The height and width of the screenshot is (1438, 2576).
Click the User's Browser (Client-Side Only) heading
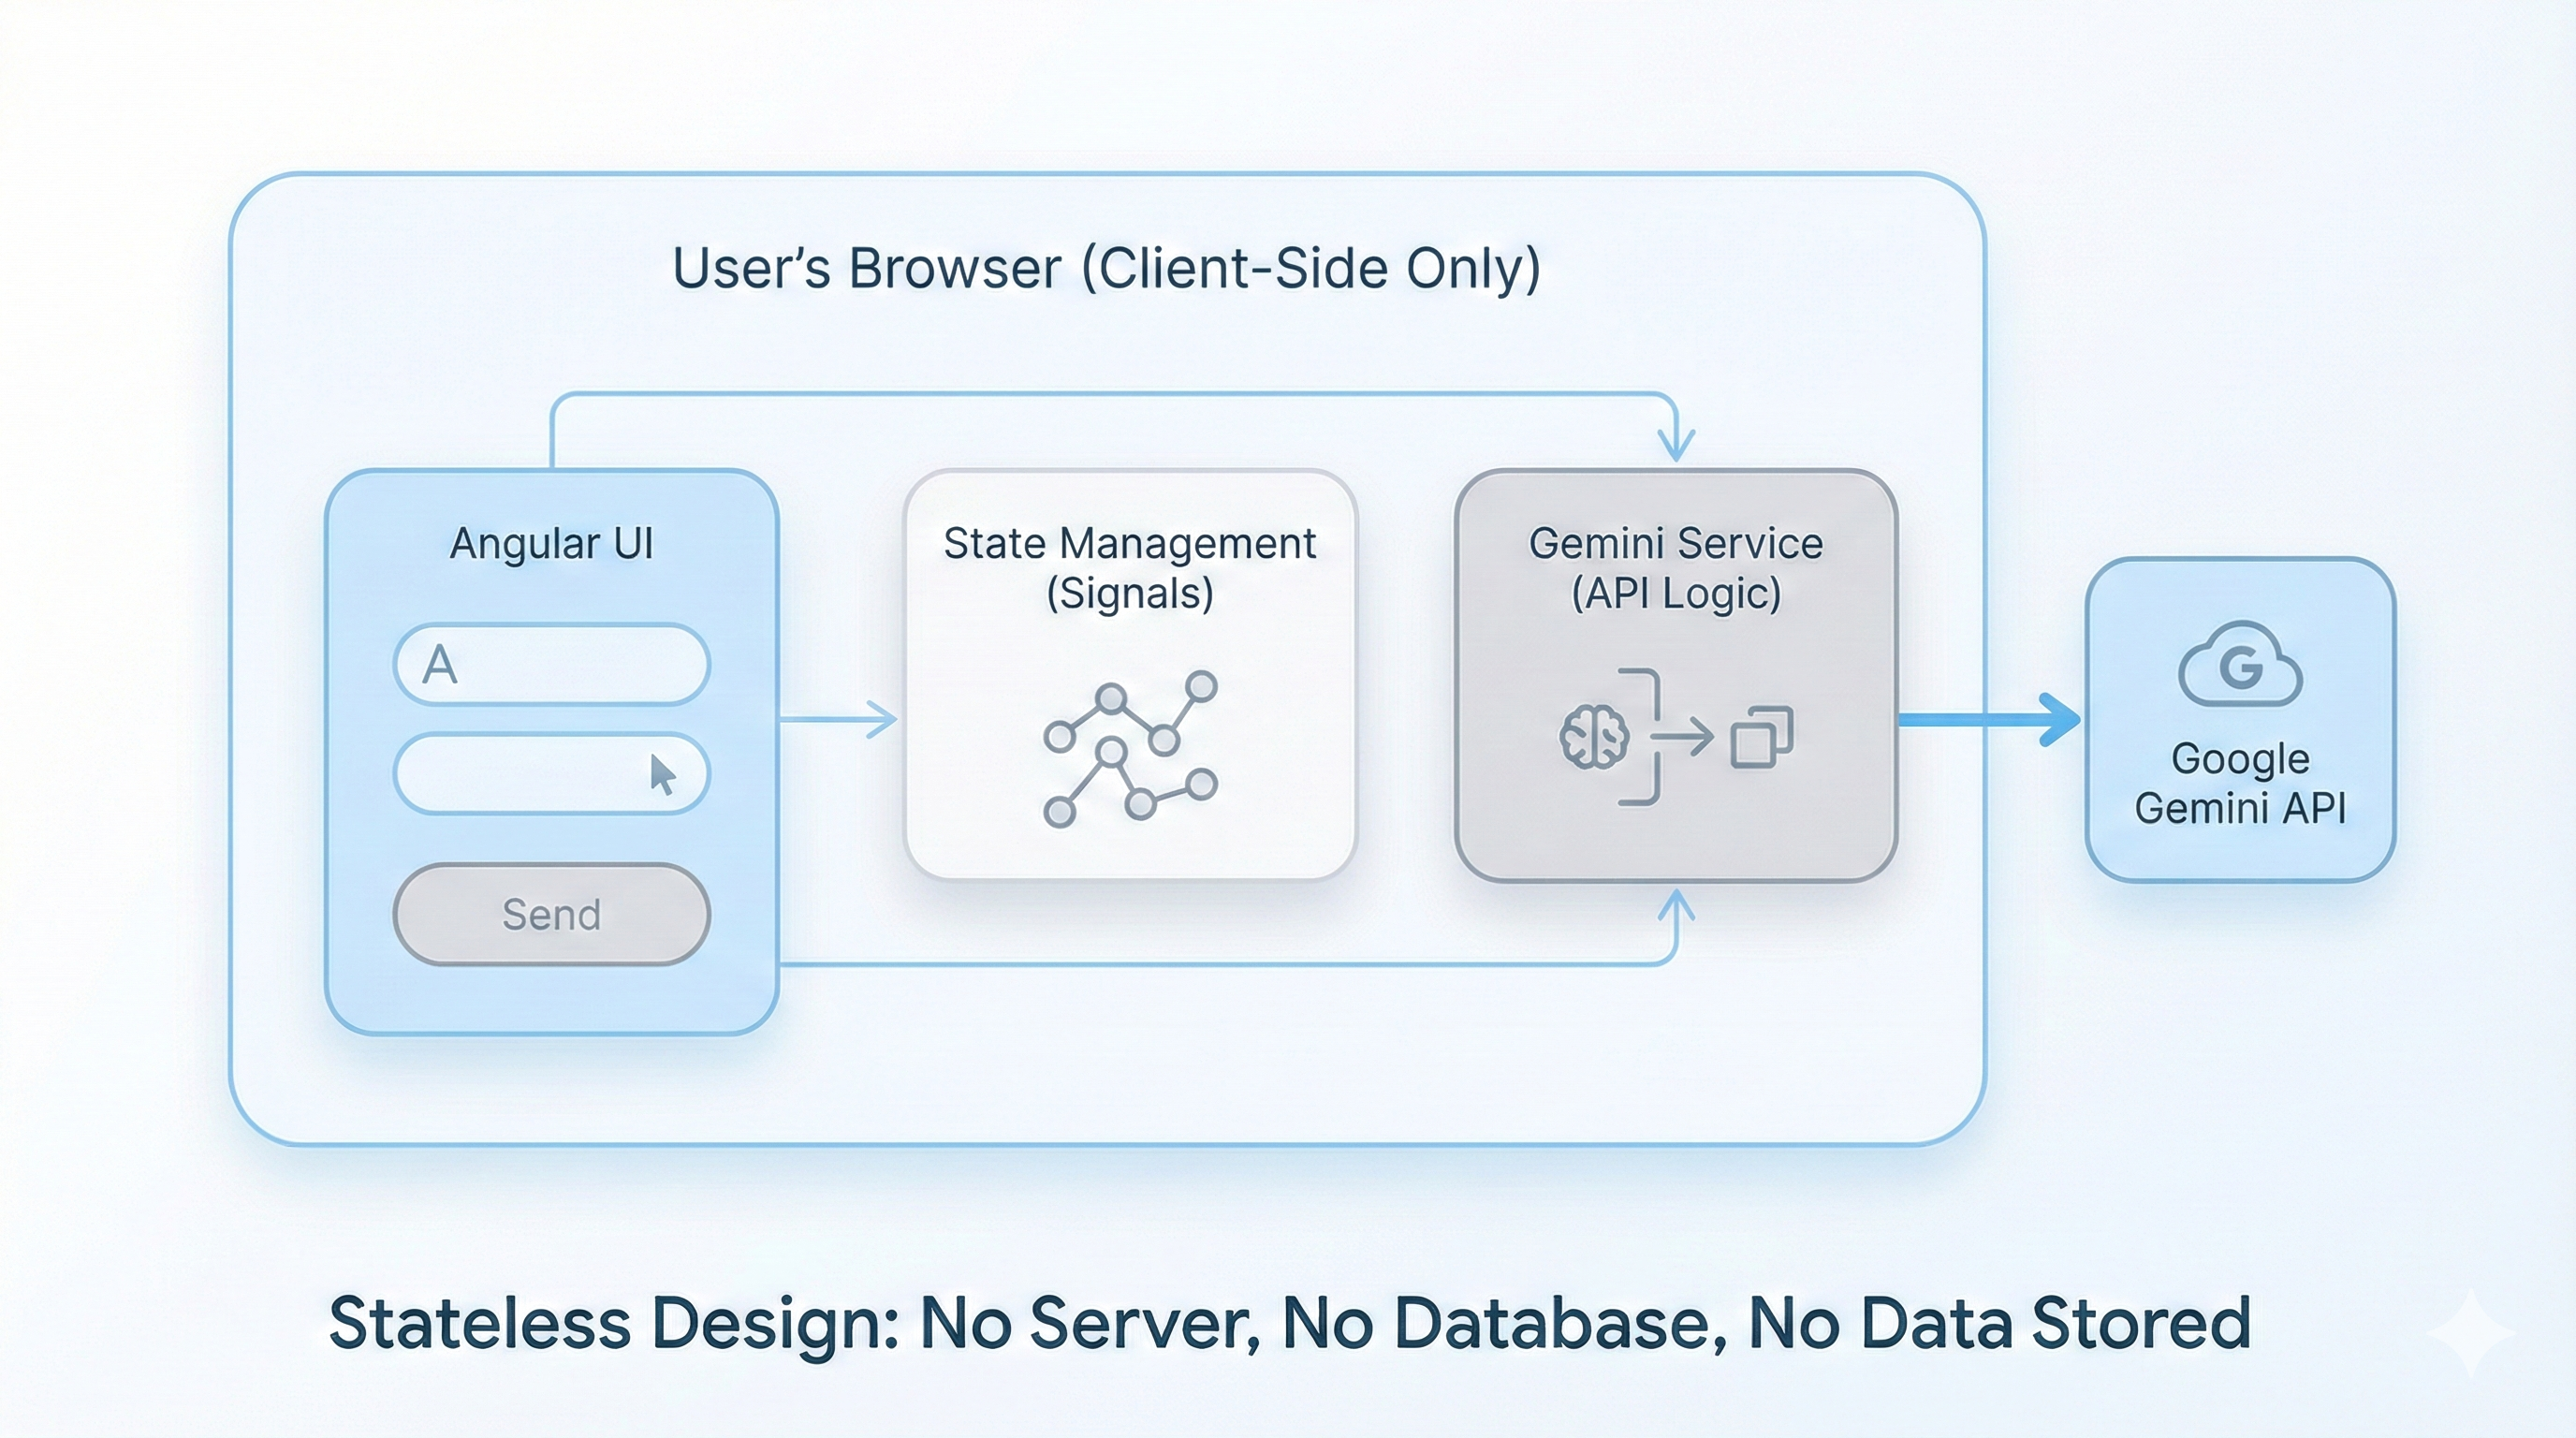[1106, 268]
